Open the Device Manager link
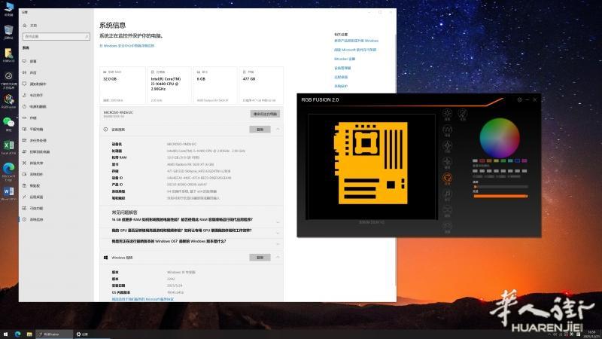Viewport: 602px width, 339px height. coord(342,68)
